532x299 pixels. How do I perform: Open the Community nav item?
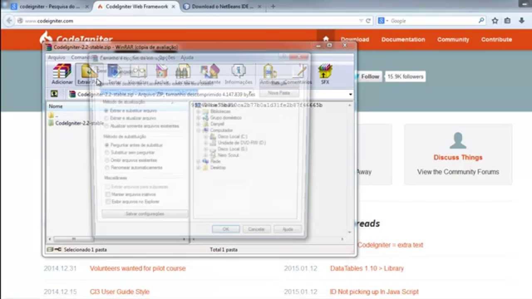(x=453, y=39)
